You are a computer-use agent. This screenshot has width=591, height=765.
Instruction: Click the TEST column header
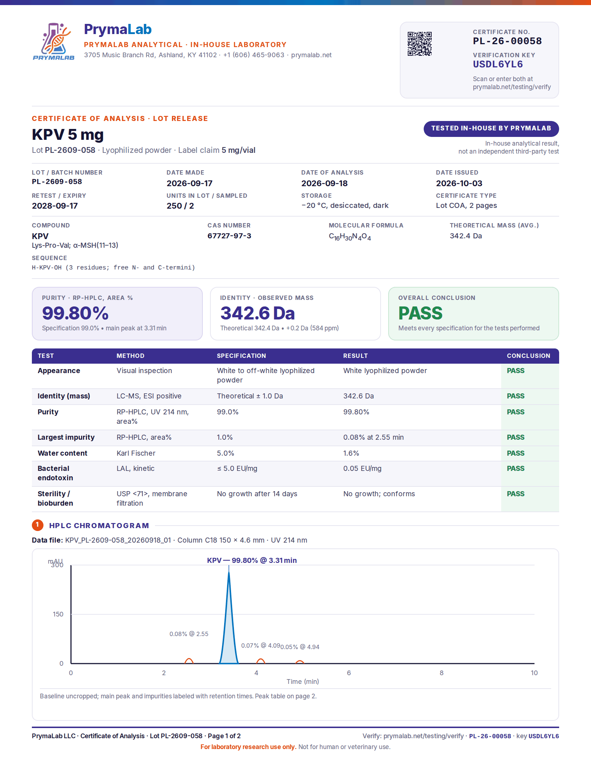coord(46,356)
